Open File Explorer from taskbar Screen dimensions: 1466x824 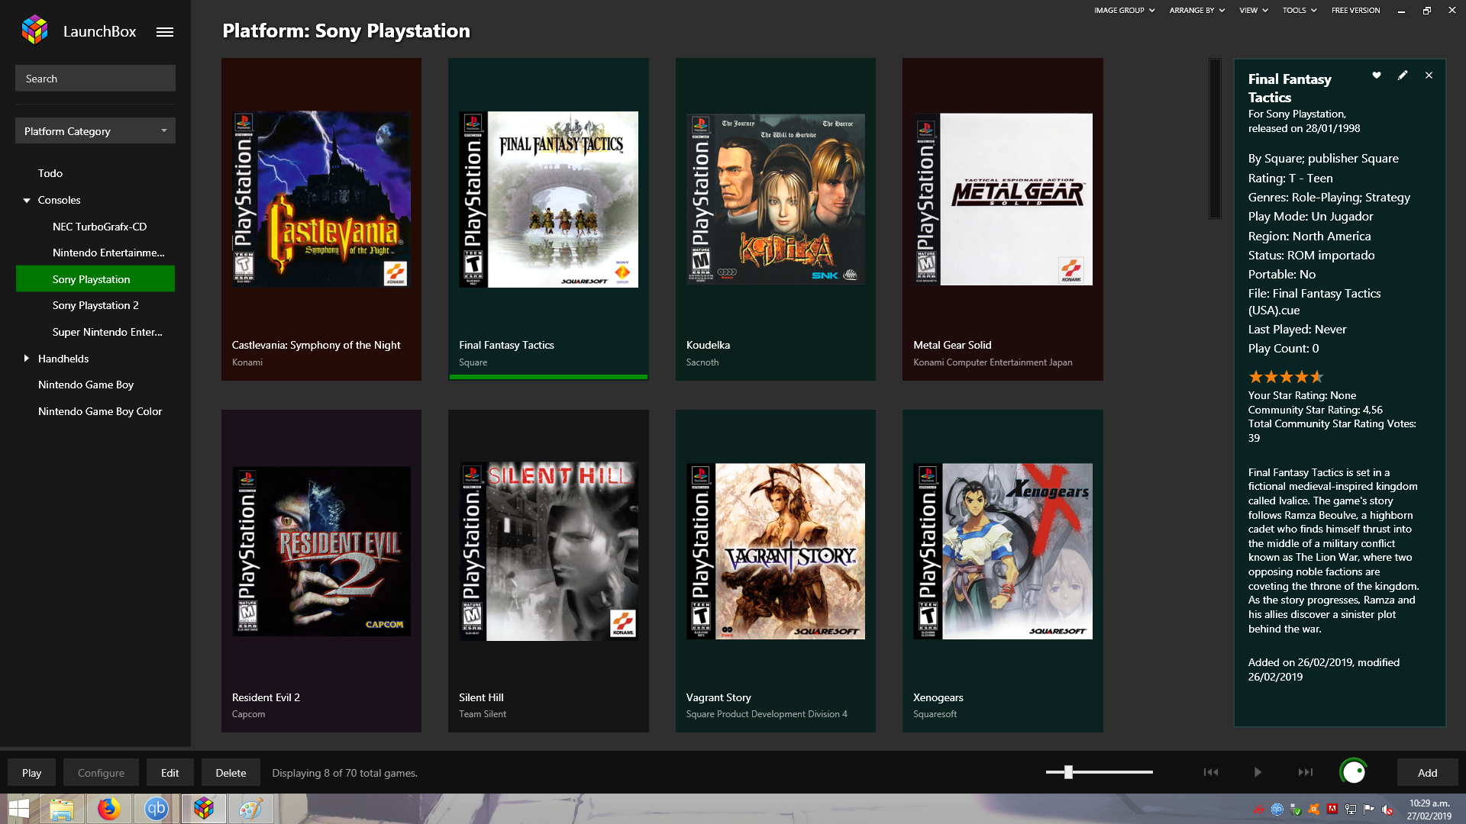(62, 809)
